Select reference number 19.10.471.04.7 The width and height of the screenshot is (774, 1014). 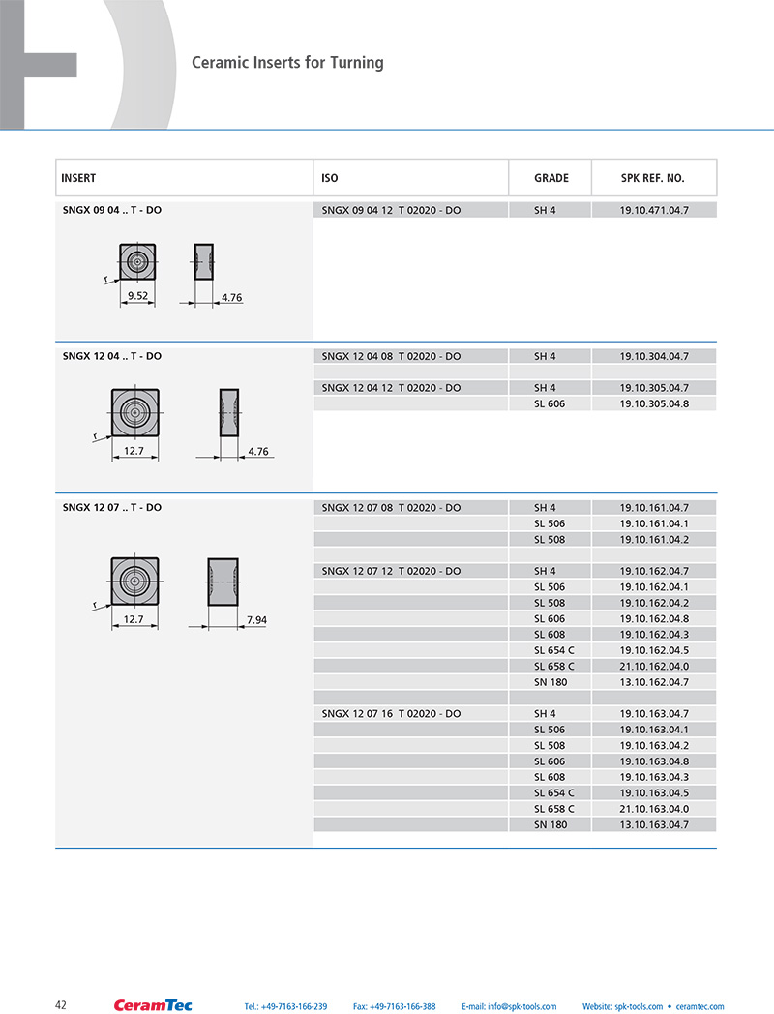(654, 210)
